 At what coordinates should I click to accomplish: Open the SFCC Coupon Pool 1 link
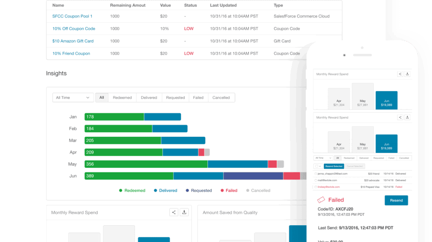click(72, 16)
